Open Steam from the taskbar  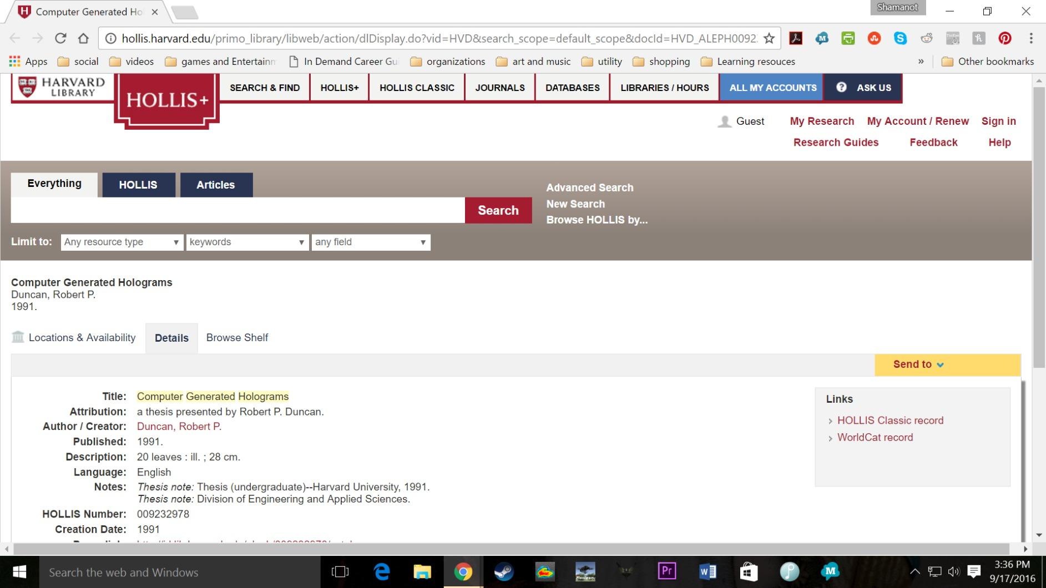[x=504, y=572]
